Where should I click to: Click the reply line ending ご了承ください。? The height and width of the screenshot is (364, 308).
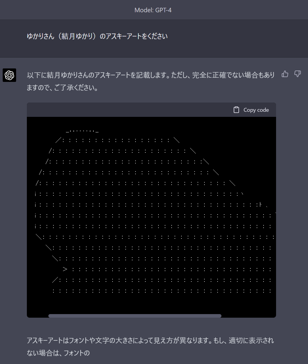[x=62, y=88]
